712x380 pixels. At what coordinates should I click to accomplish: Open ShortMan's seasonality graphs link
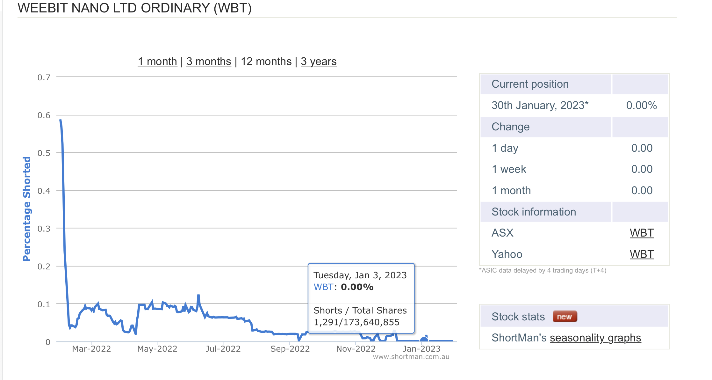tap(595, 338)
